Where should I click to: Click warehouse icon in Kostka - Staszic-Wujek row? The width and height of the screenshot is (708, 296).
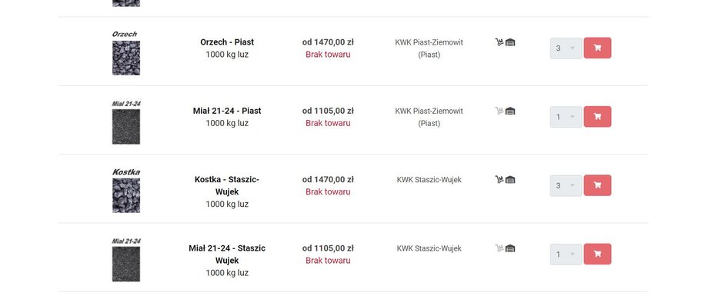click(x=510, y=180)
